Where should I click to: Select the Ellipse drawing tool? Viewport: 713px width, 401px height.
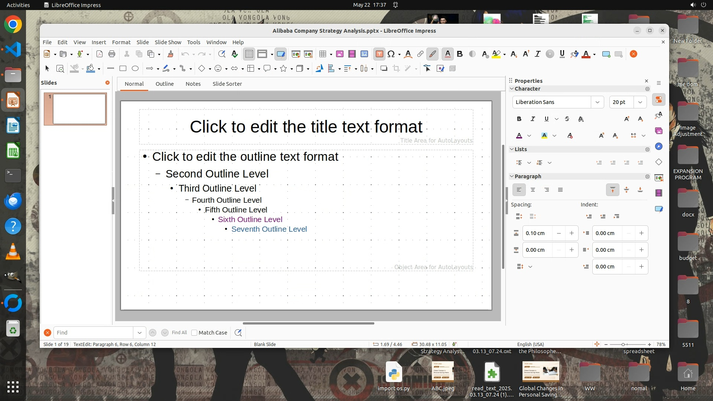click(x=135, y=69)
